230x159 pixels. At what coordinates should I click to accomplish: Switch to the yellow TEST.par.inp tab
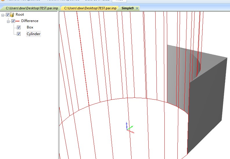coord(90,8)
